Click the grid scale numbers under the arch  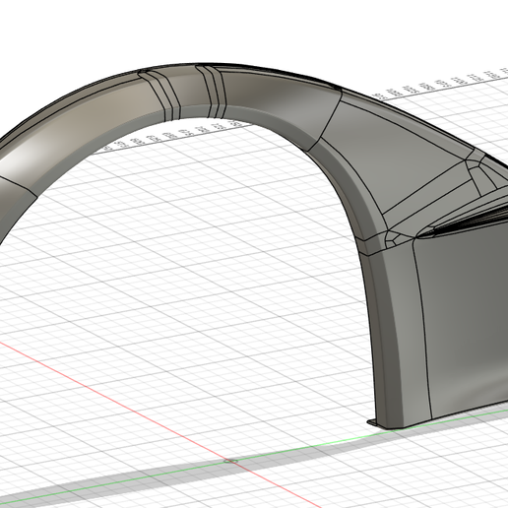coord(170,136)
